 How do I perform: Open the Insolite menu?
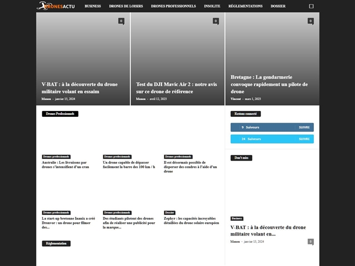pos(212,6)
